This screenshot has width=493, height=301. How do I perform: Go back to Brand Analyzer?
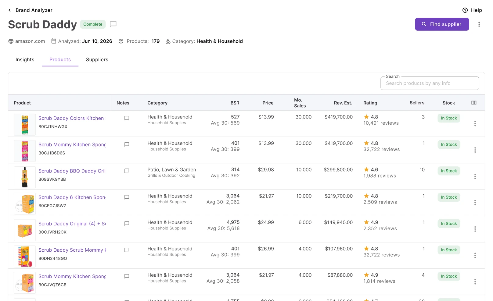point(30,10)
